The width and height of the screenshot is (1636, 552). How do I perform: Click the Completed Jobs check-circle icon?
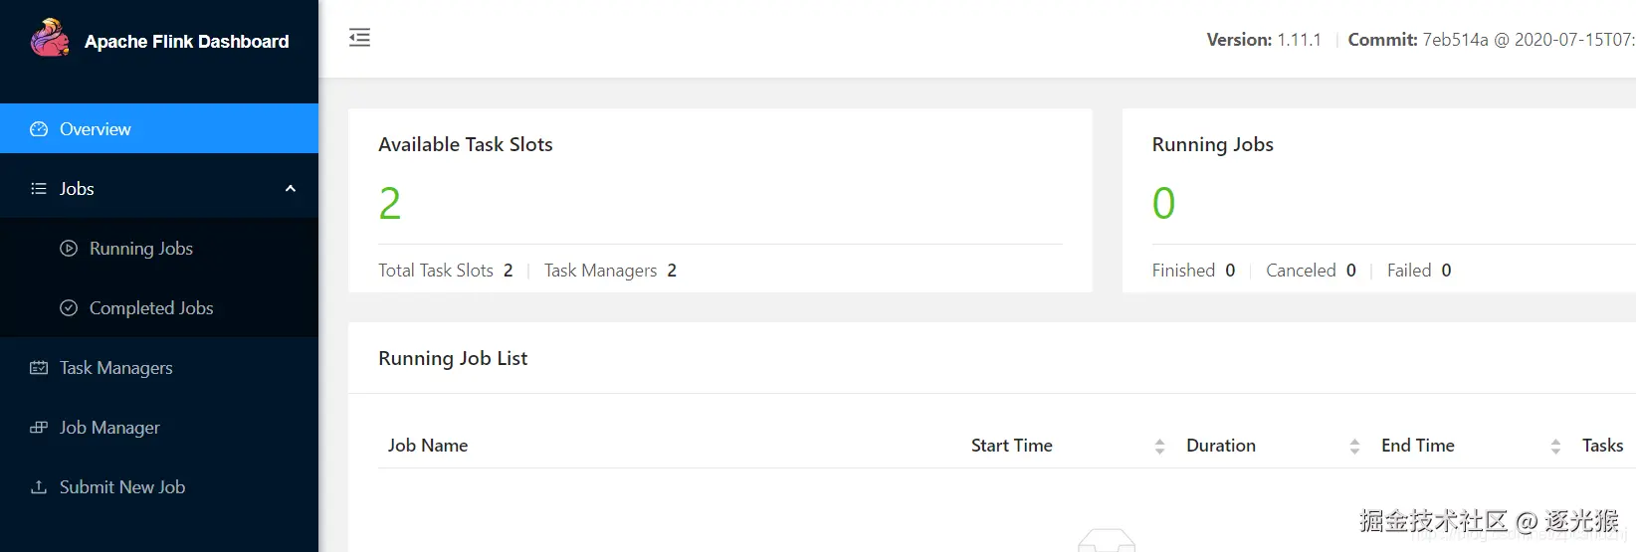(69, 308)
